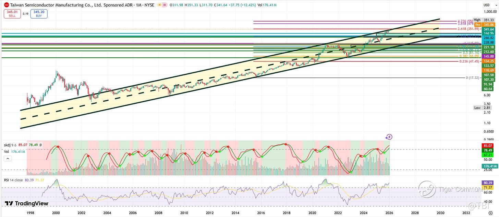Click the 2026 label on time axis
Image resolution: width=499 pixels, height=217 pixels.
(x=389, y=213)
